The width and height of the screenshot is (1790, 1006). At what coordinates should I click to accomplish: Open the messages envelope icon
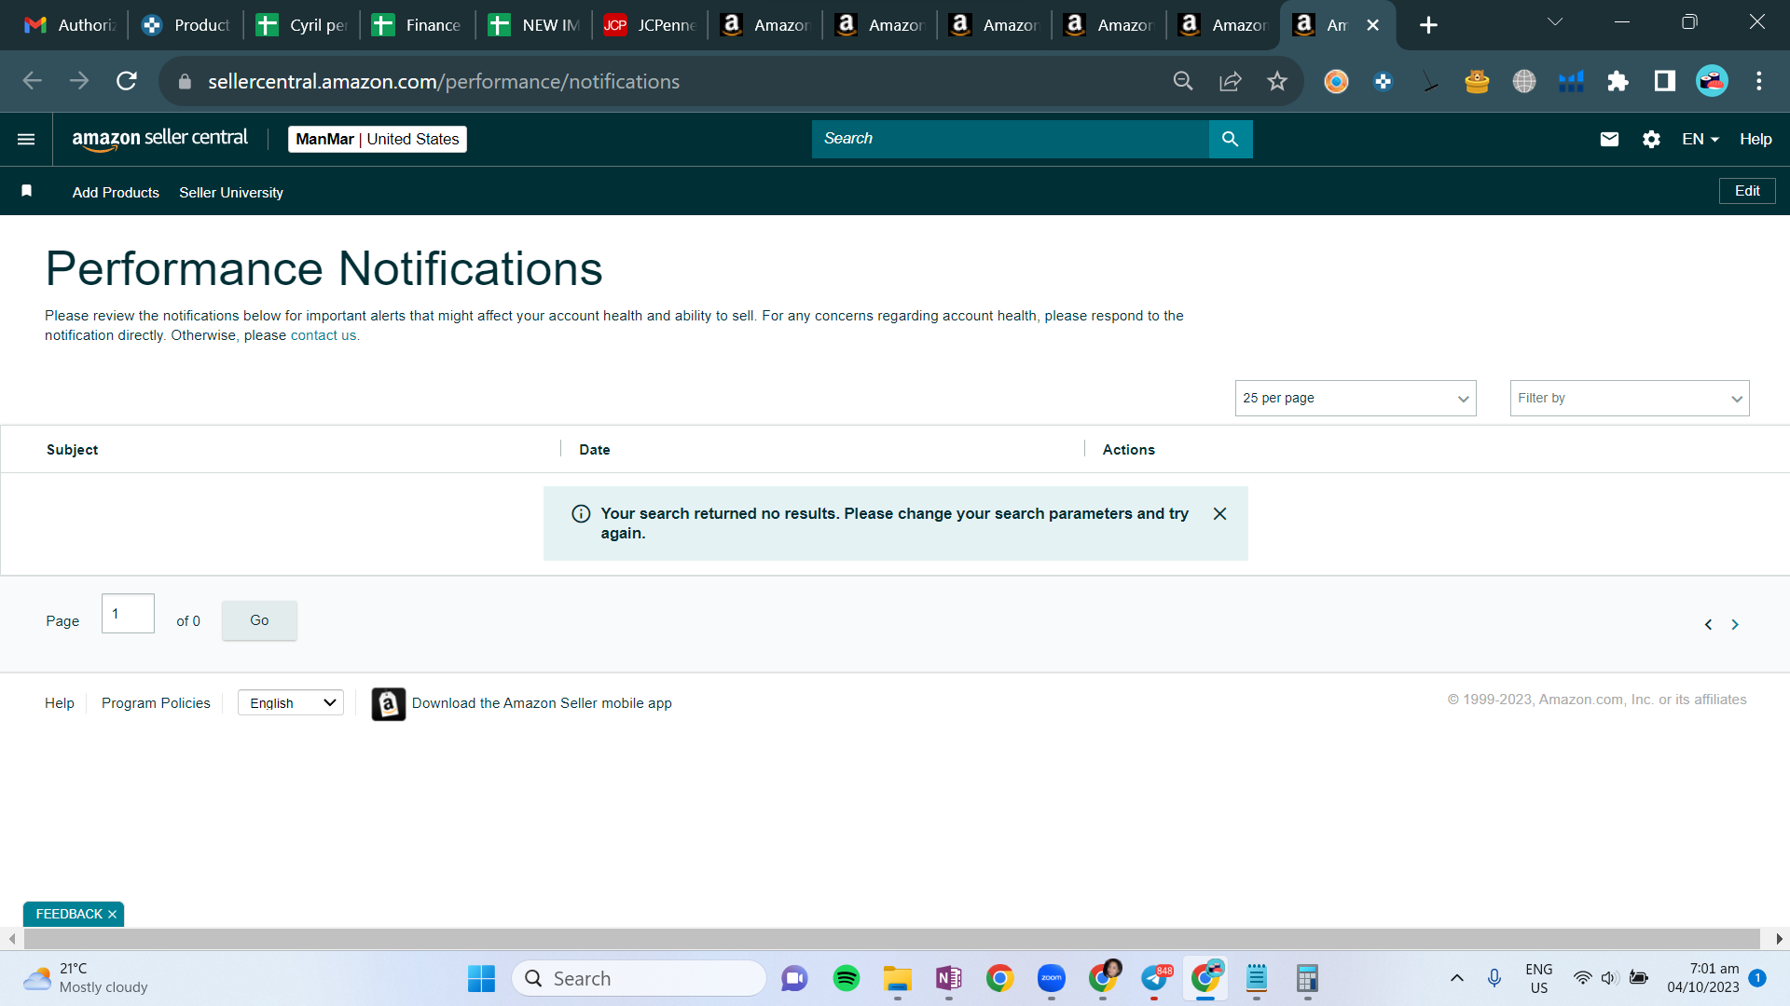coord(1609,139)
